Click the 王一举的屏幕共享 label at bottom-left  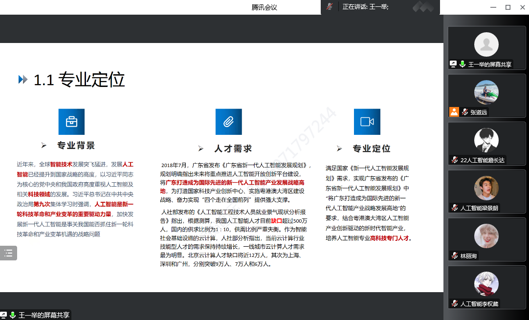point(44,315)
